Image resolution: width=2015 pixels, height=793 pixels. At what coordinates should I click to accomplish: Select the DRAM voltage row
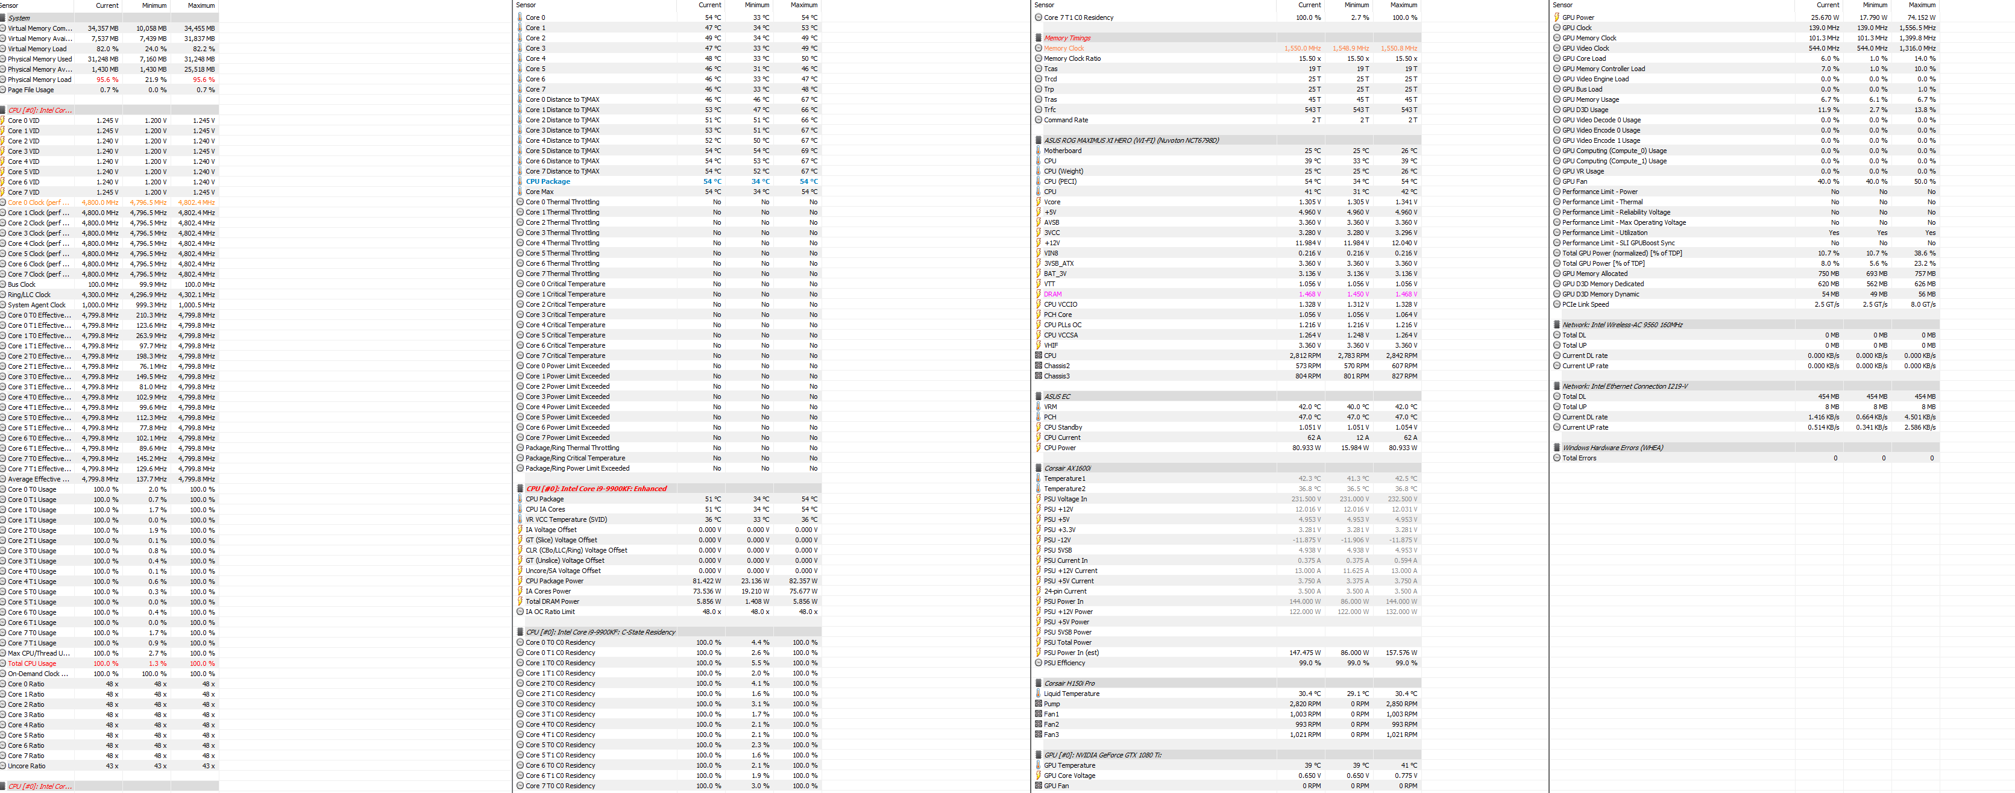pyautogui.click(x=1052, y=294)
